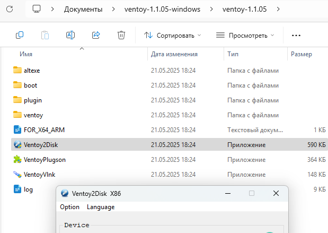Click the FOR_X64_ARM text file icon

tap(17, 130)
